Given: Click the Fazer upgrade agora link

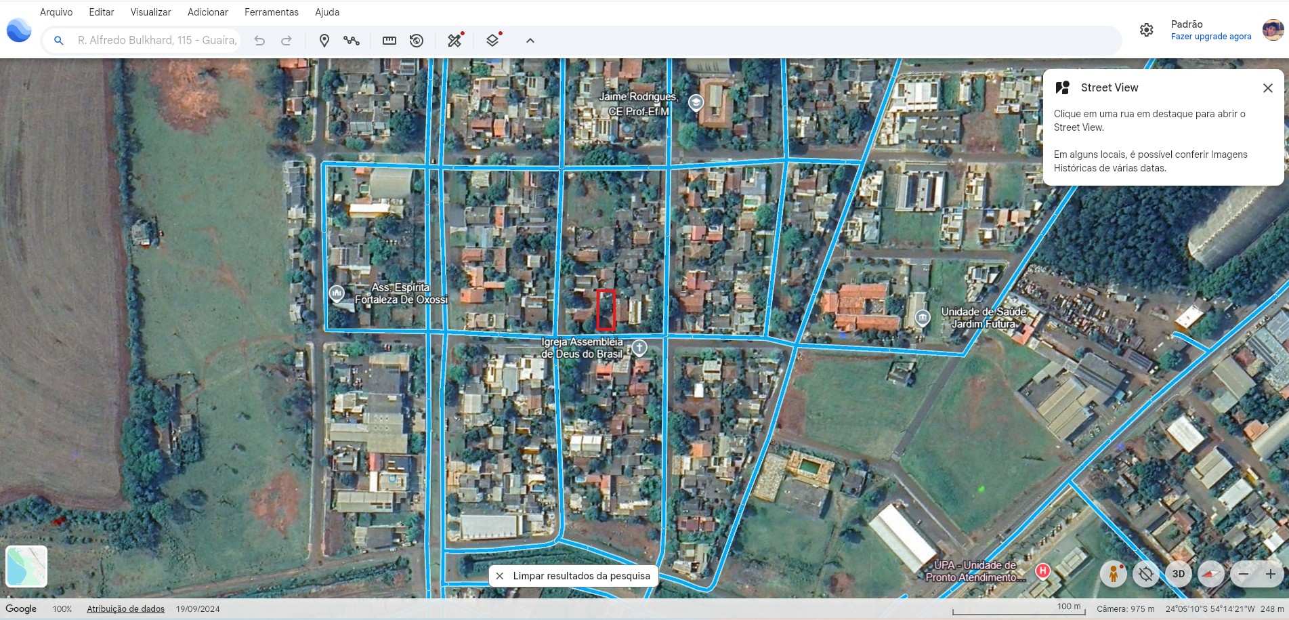Looking at the screenshot, I should pos(1210,37).
